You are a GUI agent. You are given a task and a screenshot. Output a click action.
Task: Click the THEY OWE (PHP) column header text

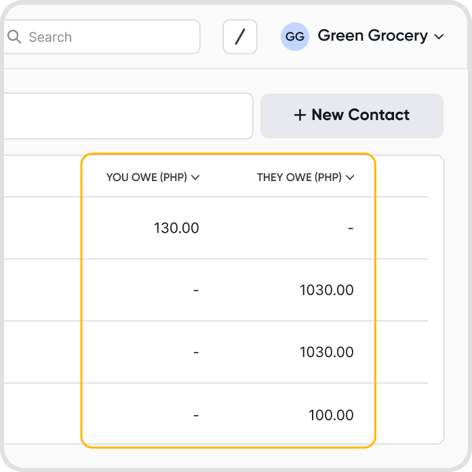[299, 178]
